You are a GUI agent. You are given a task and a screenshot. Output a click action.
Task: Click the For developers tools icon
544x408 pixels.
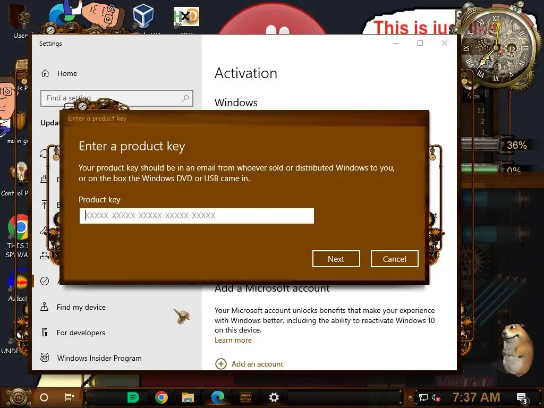(45, 333)
